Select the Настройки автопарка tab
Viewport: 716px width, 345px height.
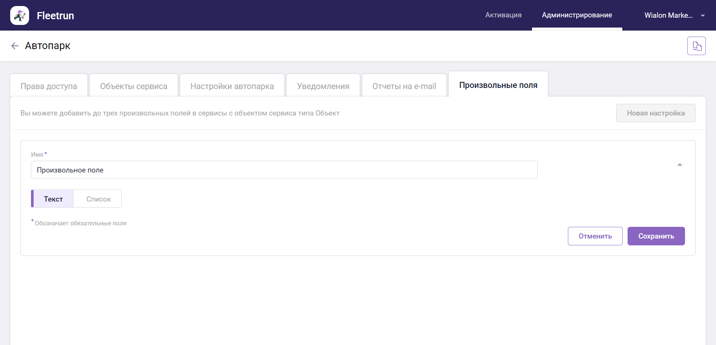(x=232, y=86)
